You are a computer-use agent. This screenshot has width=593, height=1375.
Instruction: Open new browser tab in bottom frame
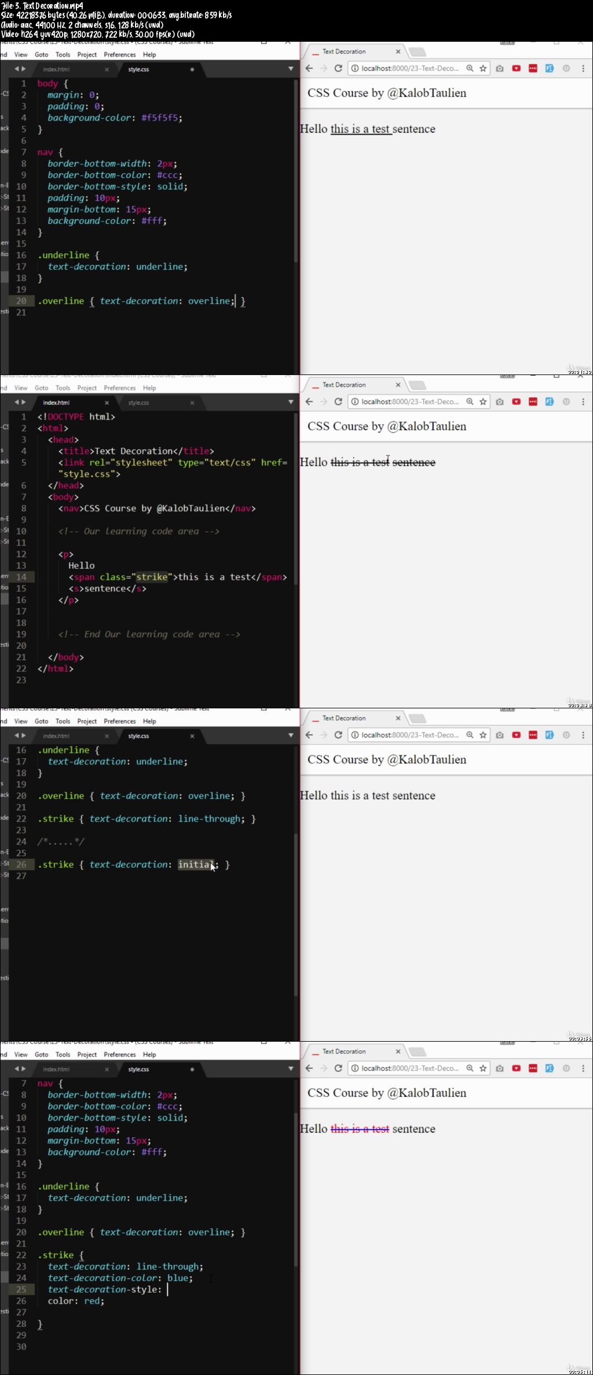tap(417, 1052)
